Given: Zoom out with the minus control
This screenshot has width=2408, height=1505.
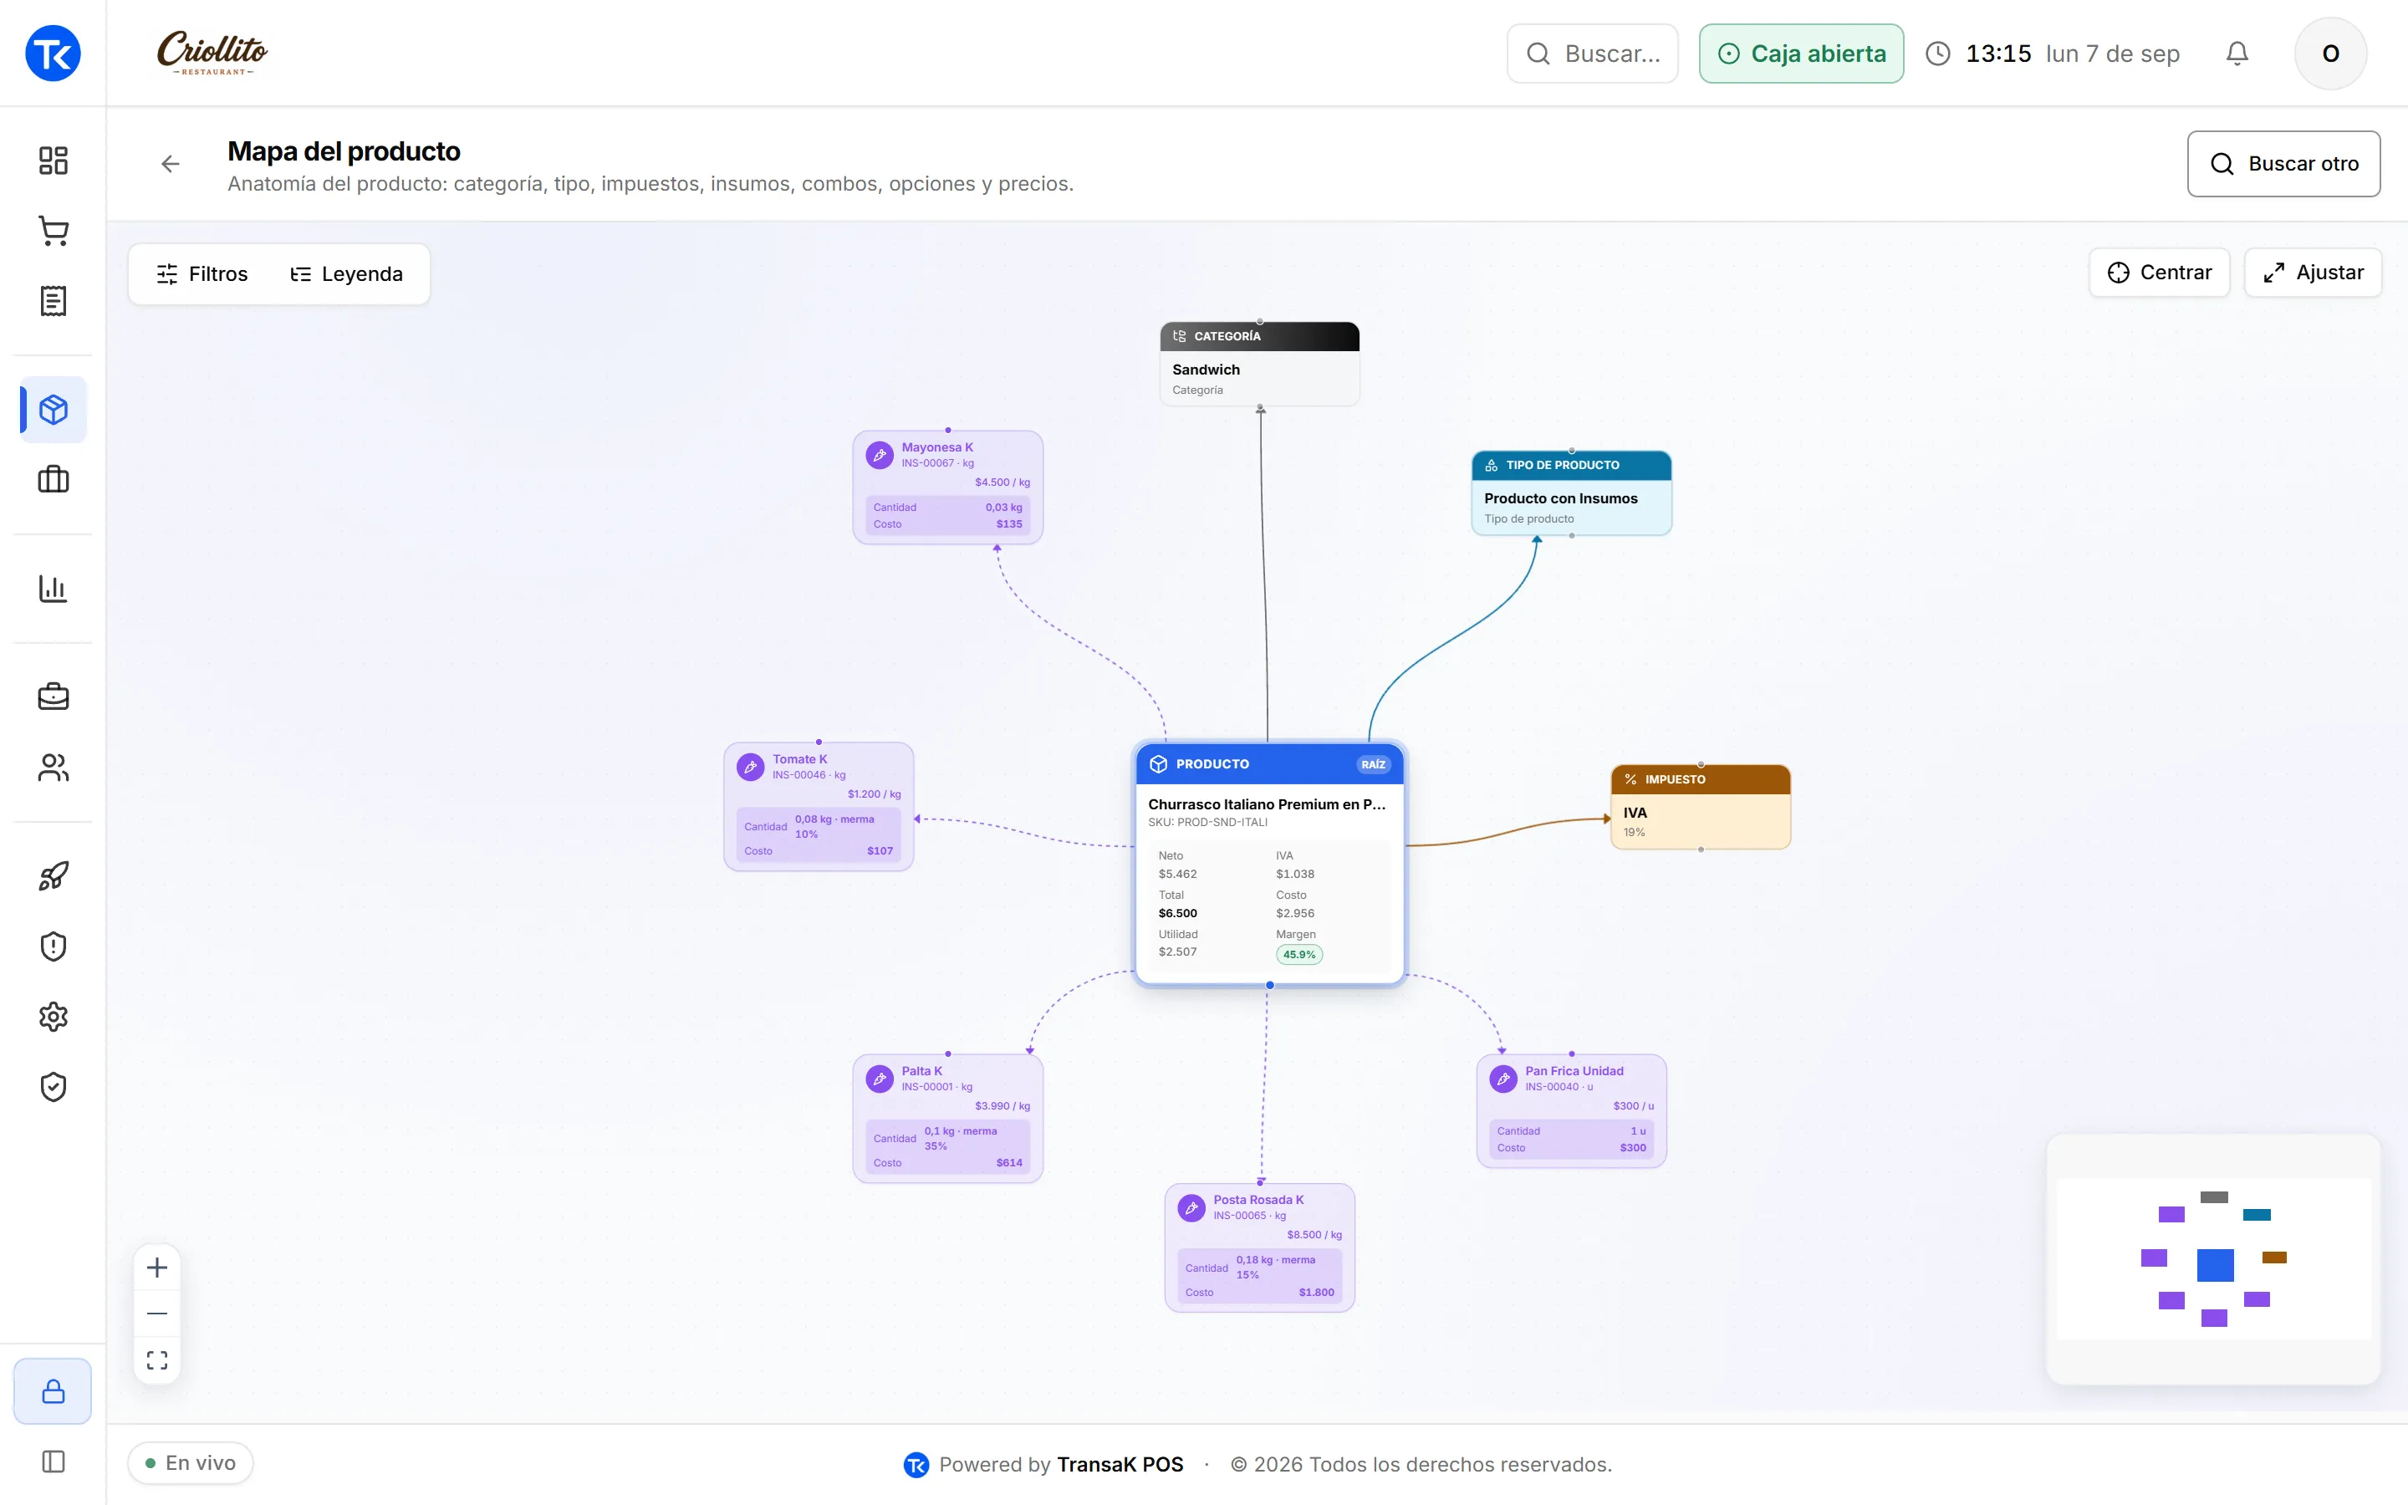Looking at the screenshot, I should [x=157, y=1313].
